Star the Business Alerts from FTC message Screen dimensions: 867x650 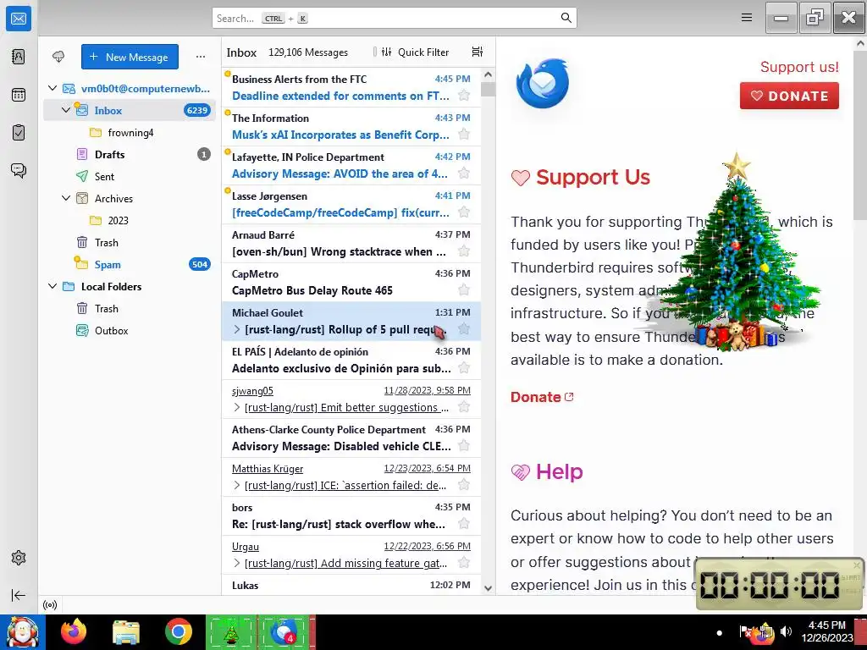pyautogui.click(x=464, y=96)
